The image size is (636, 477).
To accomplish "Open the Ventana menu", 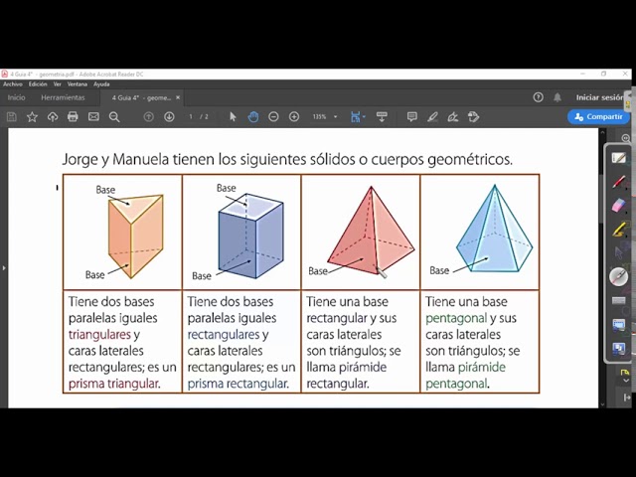I will (x=78, y=83).
